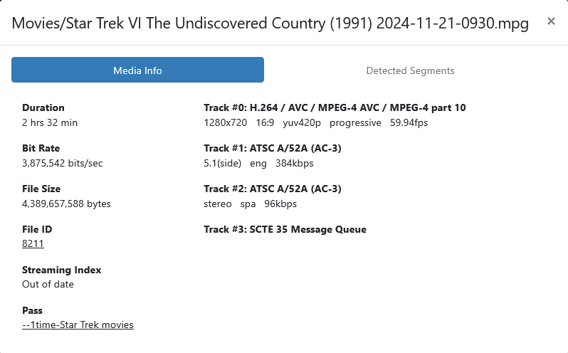The width and height of the screenshot is (568, 353).
Task: Click the Streaming Index label
Action: 62,270
